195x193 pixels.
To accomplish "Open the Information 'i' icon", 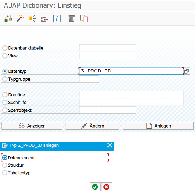I will 57,19.
